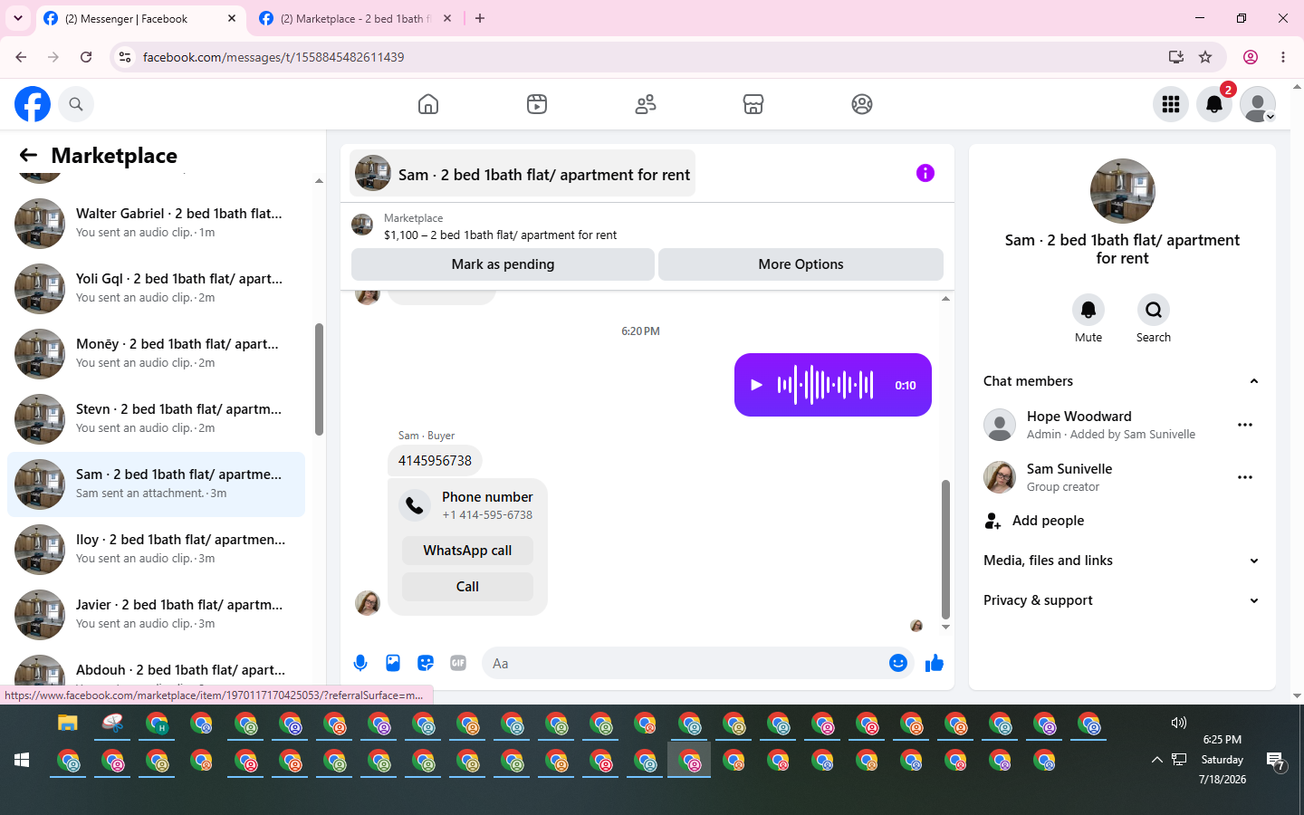Open Monēy conversation in list
The image size is (1304, 815).
pos(156,353)
